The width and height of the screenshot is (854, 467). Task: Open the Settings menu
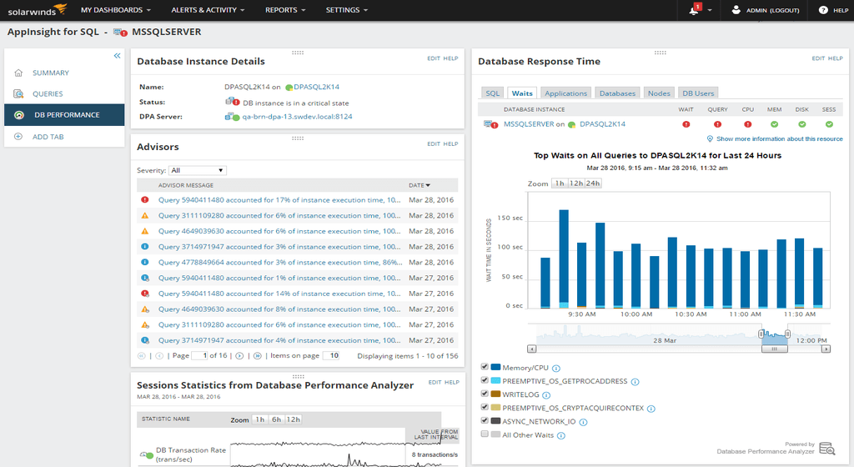(x=346, y=10)
